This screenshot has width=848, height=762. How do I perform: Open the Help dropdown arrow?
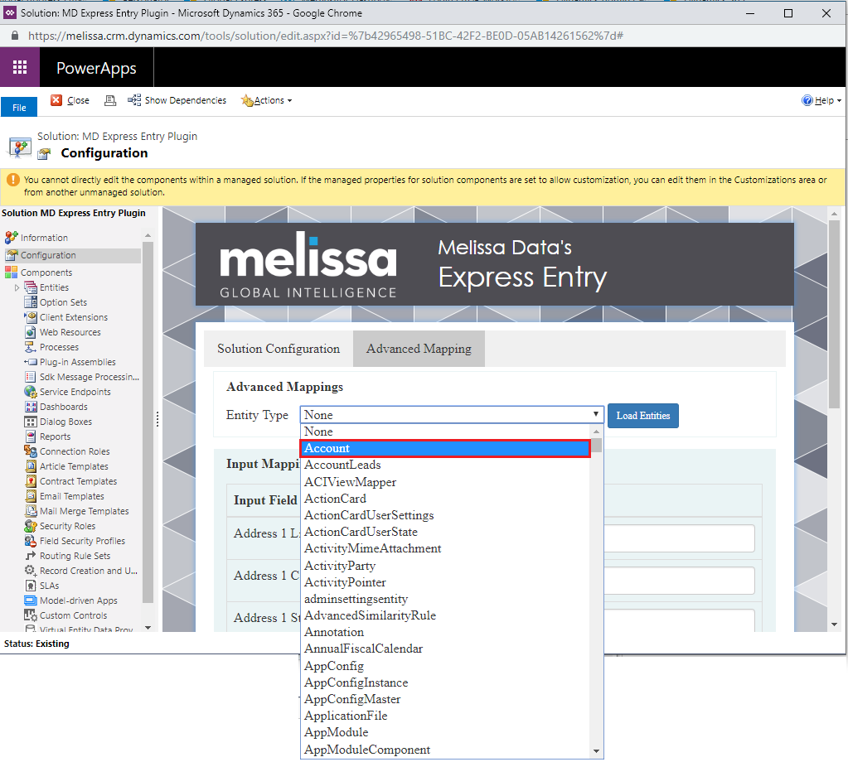click(839, 101)
